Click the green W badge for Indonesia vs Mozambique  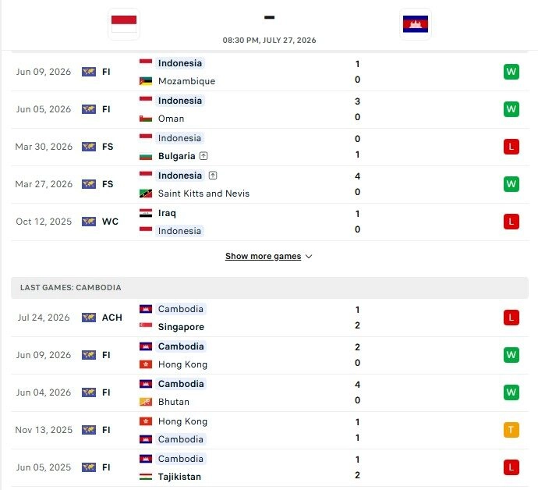[x=511, y=72]
